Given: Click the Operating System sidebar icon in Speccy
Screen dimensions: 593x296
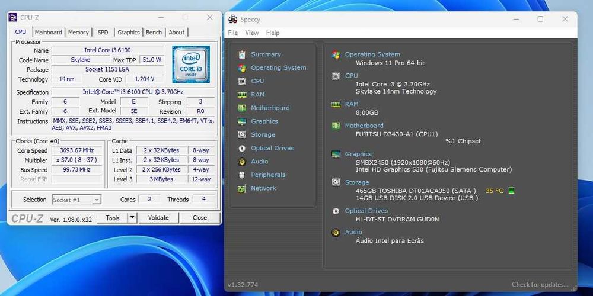Looking at the screenshot, I should click(242, 68).
